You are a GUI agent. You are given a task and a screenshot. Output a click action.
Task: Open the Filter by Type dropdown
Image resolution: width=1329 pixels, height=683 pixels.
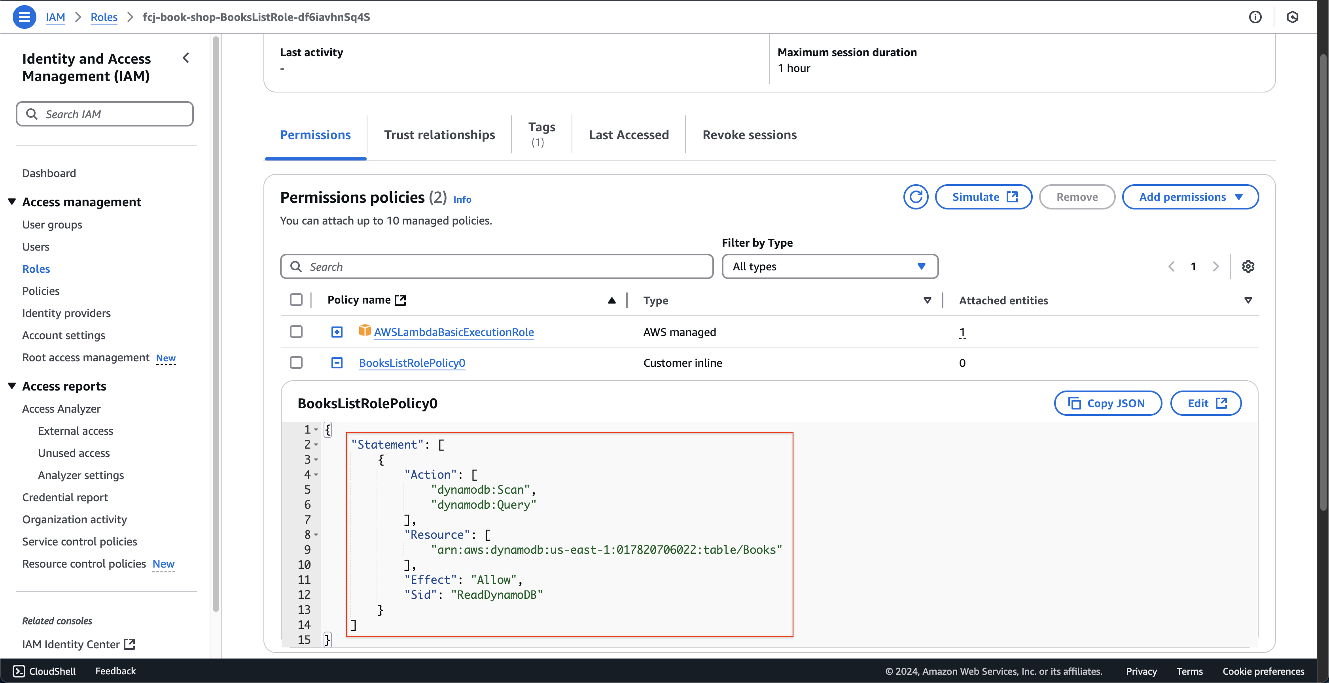pyautogui.click(x=829, y=266)
